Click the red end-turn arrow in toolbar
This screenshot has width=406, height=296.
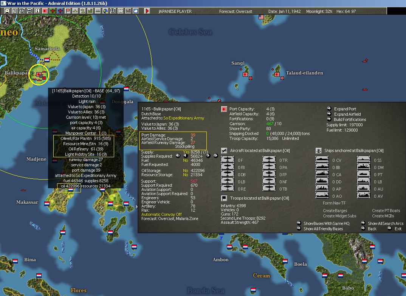(147, 11)
